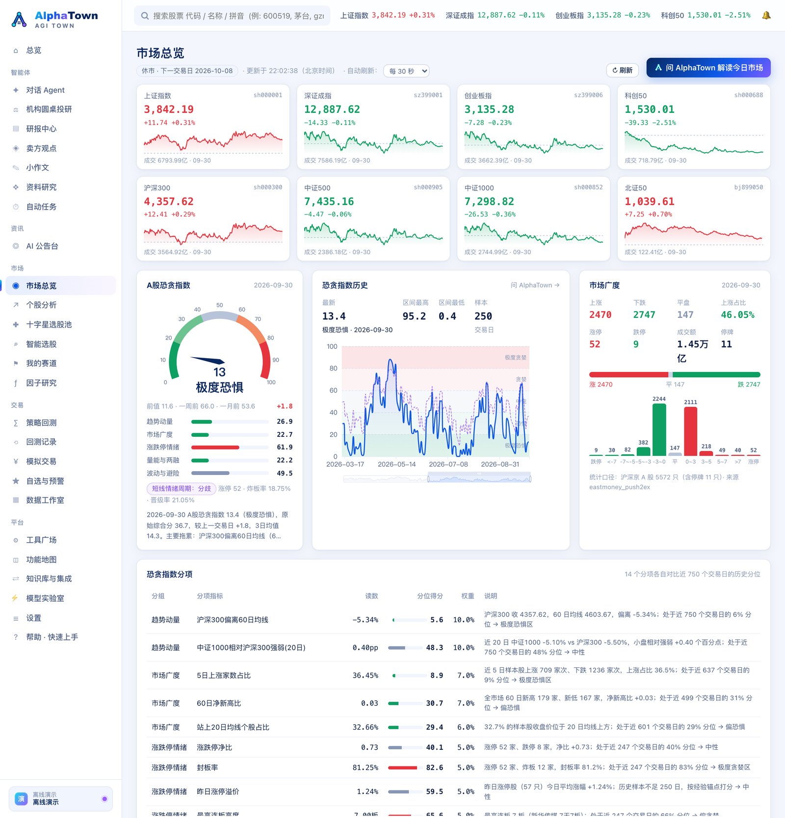Click 工具广场 gear icon

coord(16,540)
